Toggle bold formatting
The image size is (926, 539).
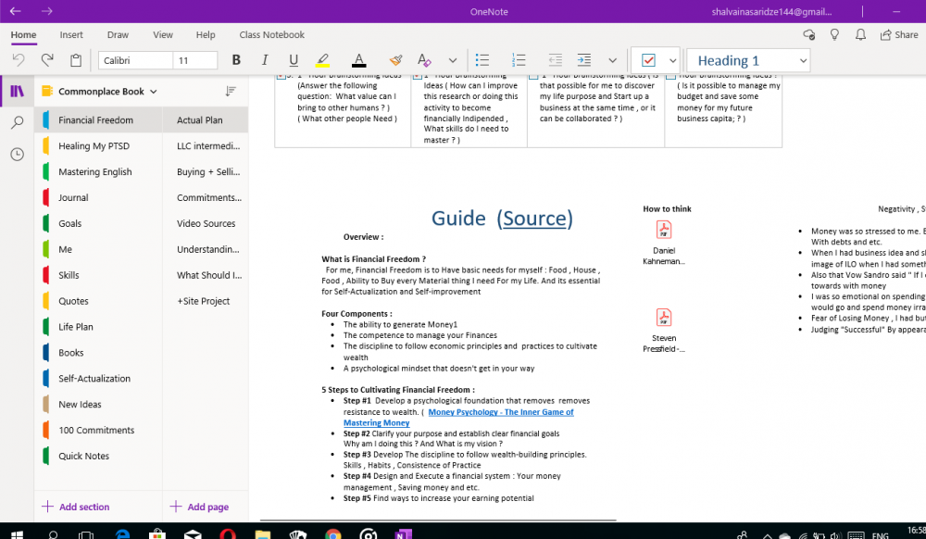pyautogui.click(x=236, y=60)
